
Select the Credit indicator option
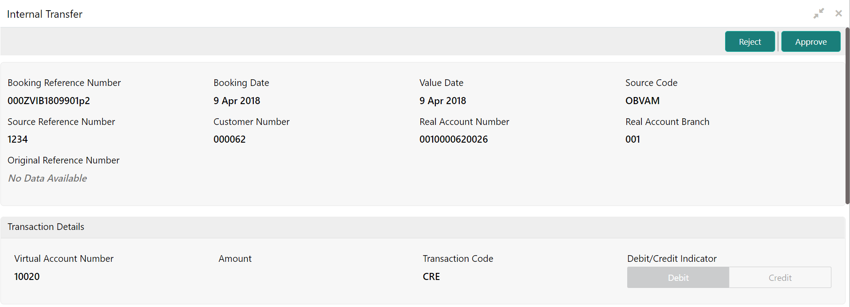(x=780, y=277)
